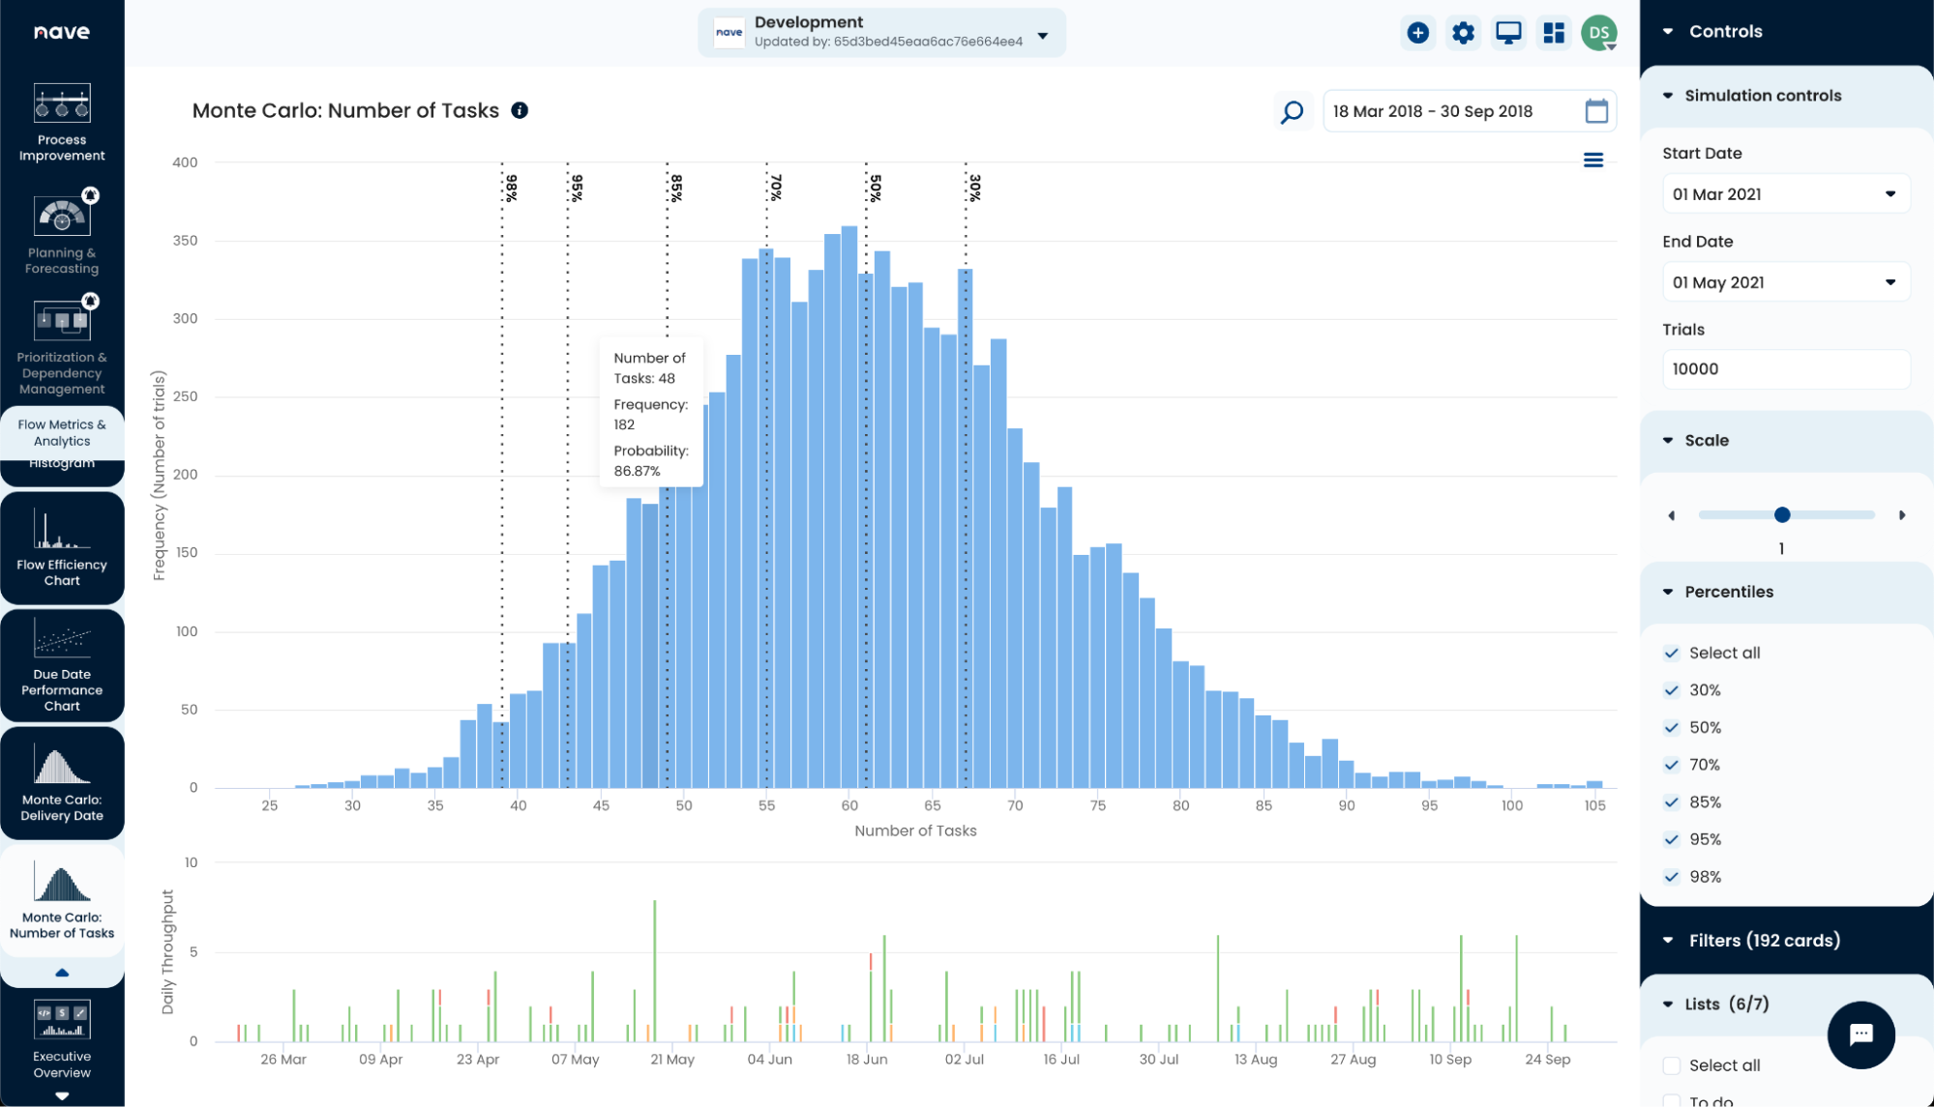Open Monte Carlo: Delivery Date chart

pyautogui.click(x=62, y=783)
